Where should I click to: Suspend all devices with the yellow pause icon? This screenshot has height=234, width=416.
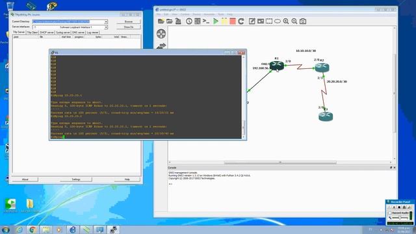point(224,21)
